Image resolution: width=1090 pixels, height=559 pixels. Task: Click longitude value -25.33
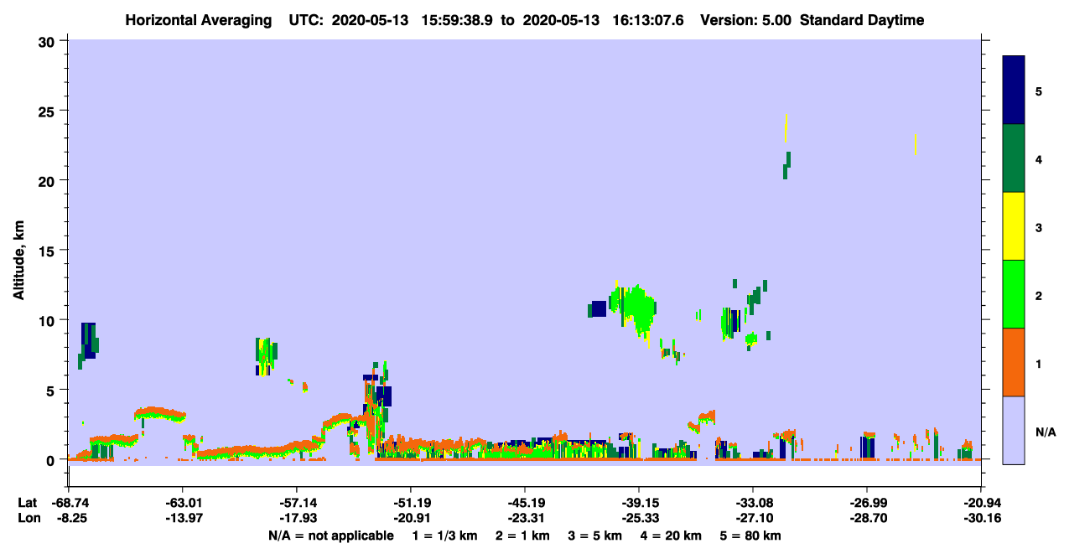638,519
